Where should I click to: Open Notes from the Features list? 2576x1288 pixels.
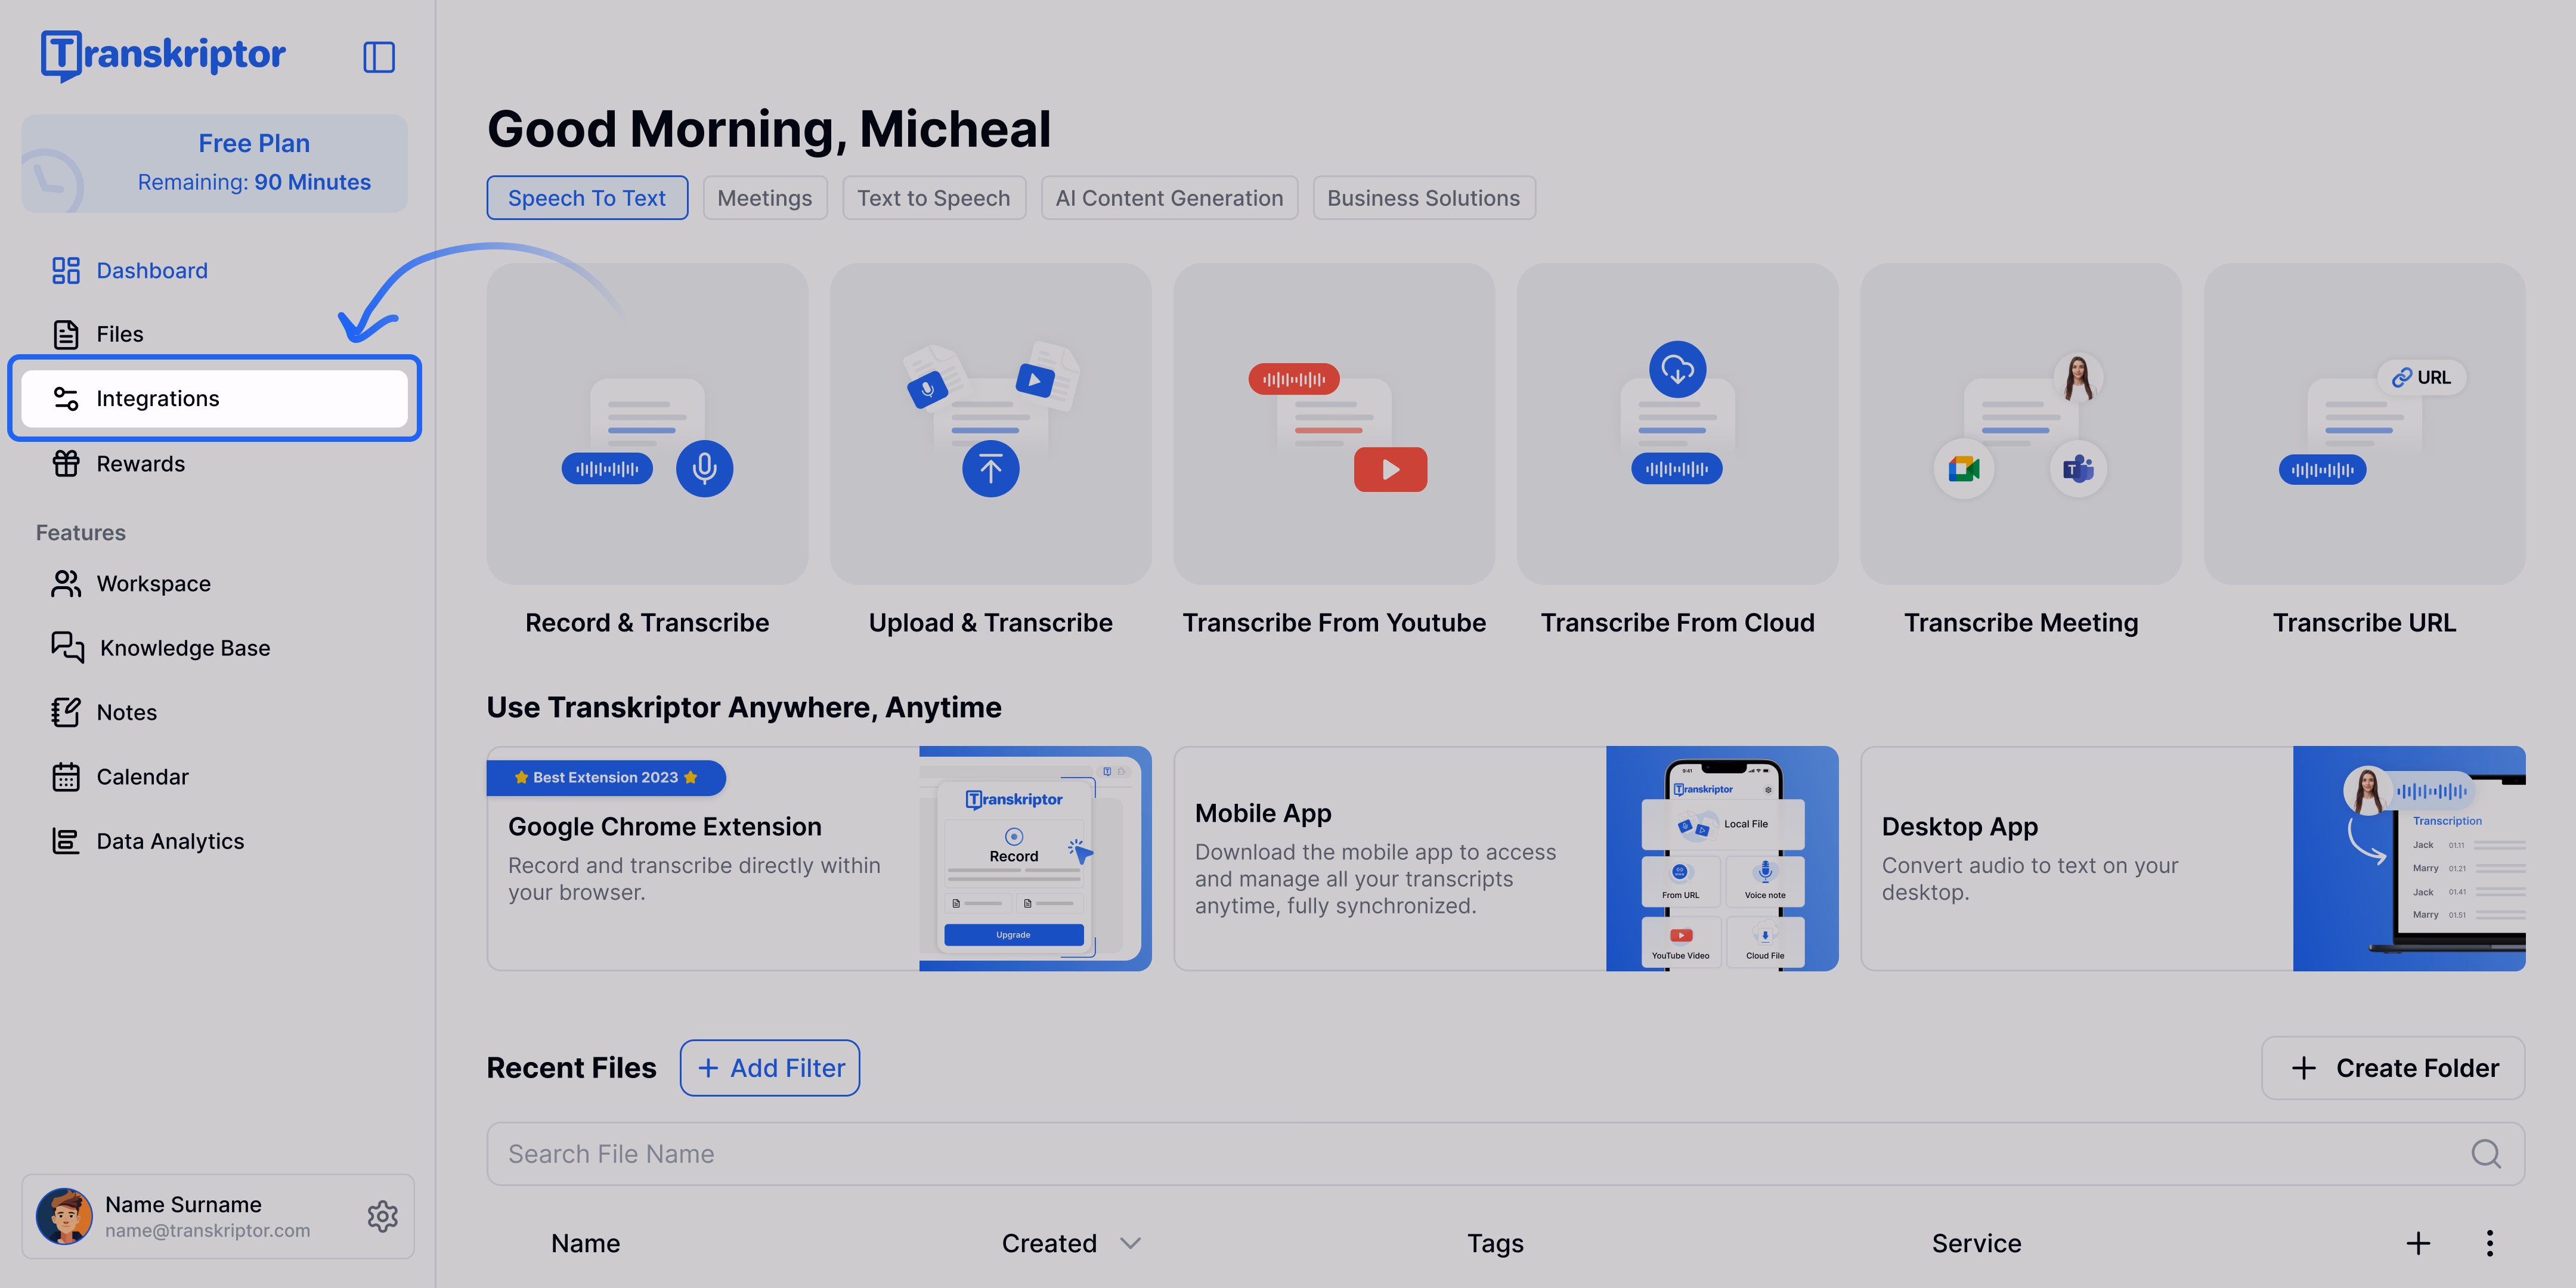coord(127,711)
